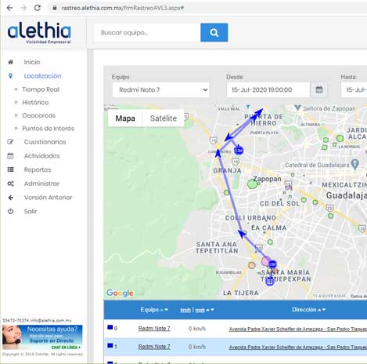Click blue square swatch in row 0

tap(110, 327)
